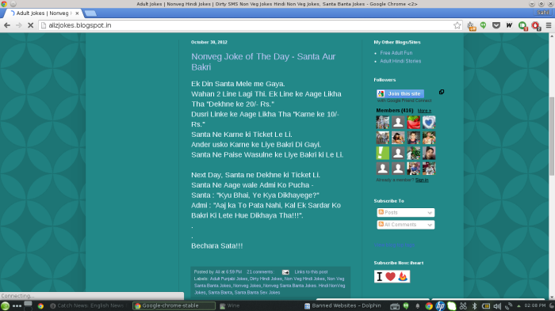Bookmark this page with the star icon

pyautogui.click(x=457, y=25)
